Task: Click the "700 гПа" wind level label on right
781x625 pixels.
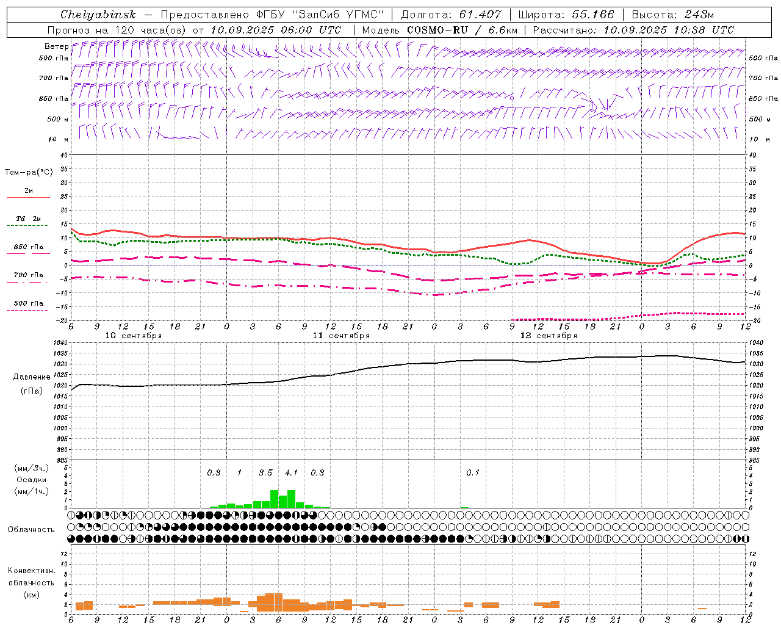Action: tap(763, 78)
